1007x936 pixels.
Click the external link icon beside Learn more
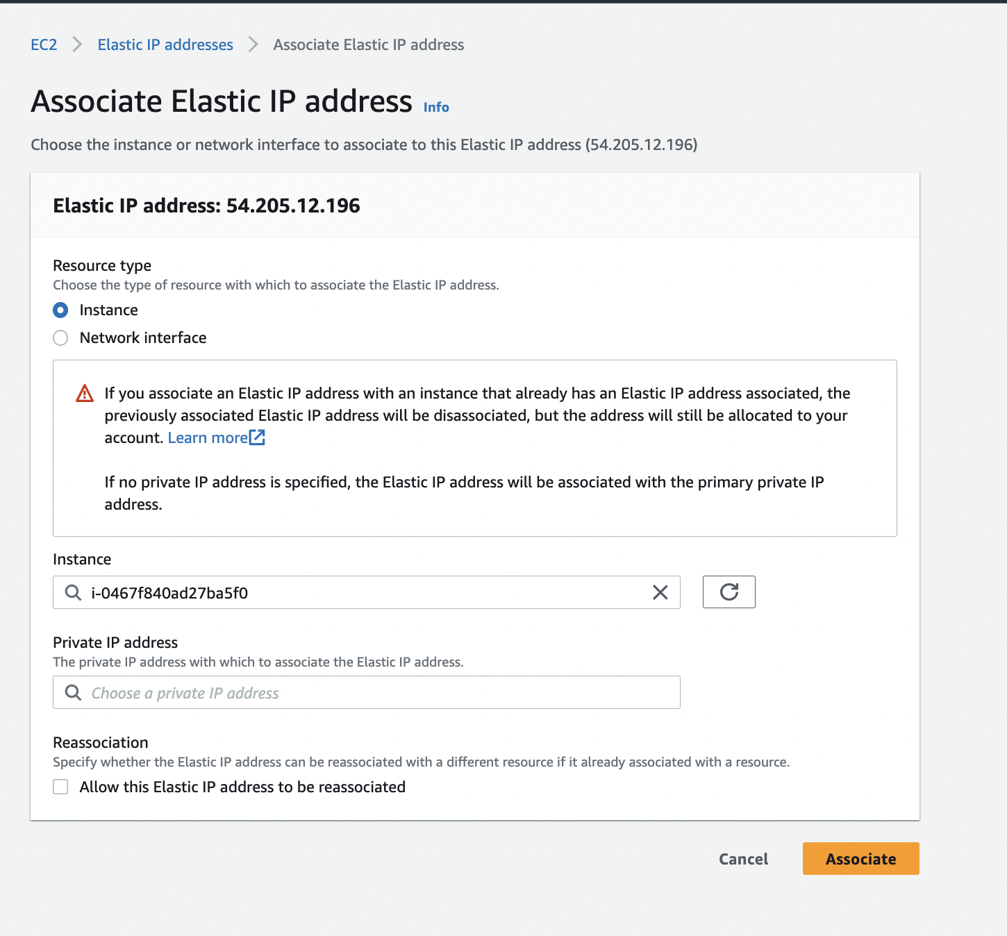click(x=257, y=437)
